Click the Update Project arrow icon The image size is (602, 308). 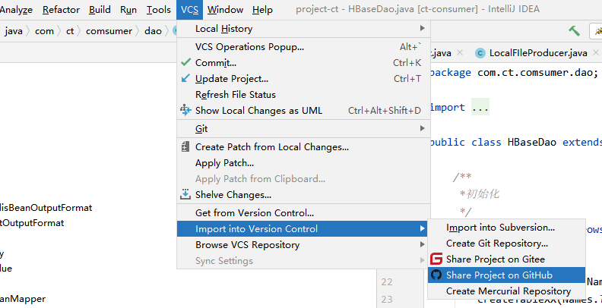click(185, 78)
